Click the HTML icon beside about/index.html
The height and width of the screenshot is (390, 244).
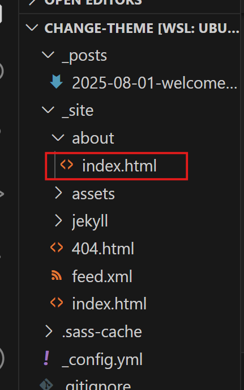[66, 165]
